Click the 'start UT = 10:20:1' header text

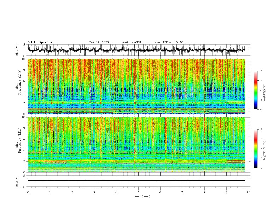(171, 42)
